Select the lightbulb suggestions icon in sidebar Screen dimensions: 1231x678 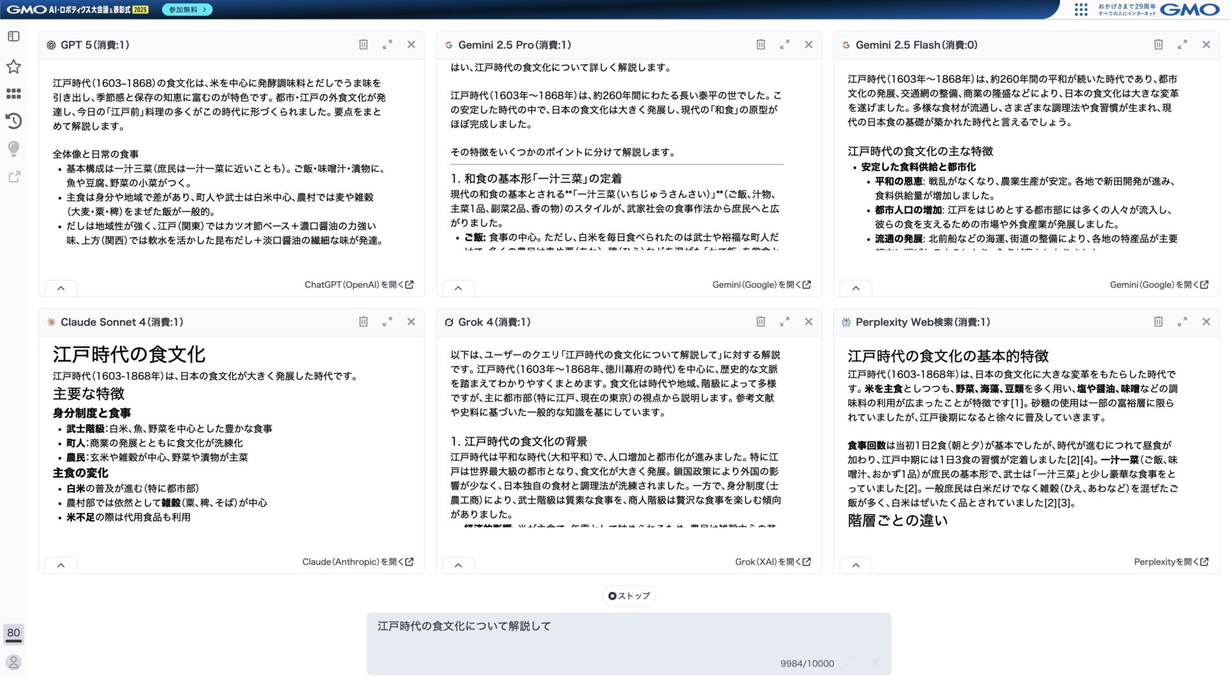(13, 148)
